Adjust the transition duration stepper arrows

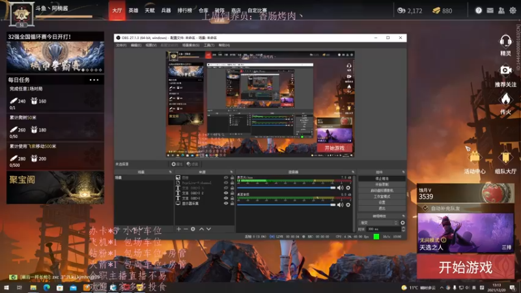[x=403, y=229]
